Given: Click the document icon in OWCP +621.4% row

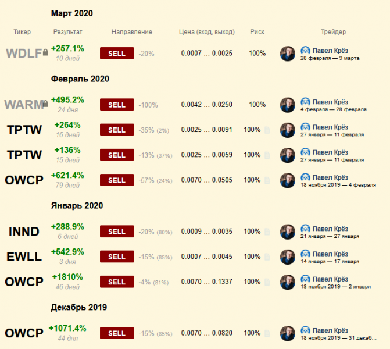Looking at the screenshot, I should tap(267, 181).
